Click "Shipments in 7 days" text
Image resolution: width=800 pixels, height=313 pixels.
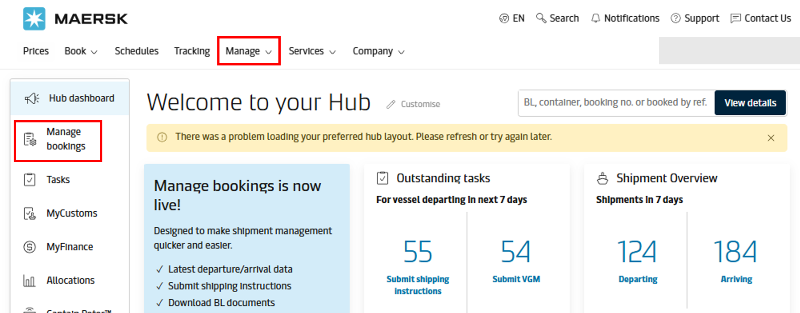639,200
